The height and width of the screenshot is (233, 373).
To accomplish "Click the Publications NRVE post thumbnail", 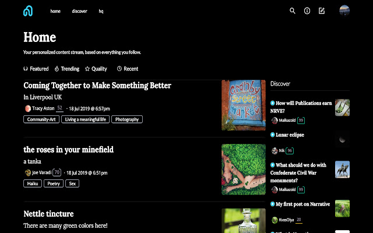I will coord(342,107).
